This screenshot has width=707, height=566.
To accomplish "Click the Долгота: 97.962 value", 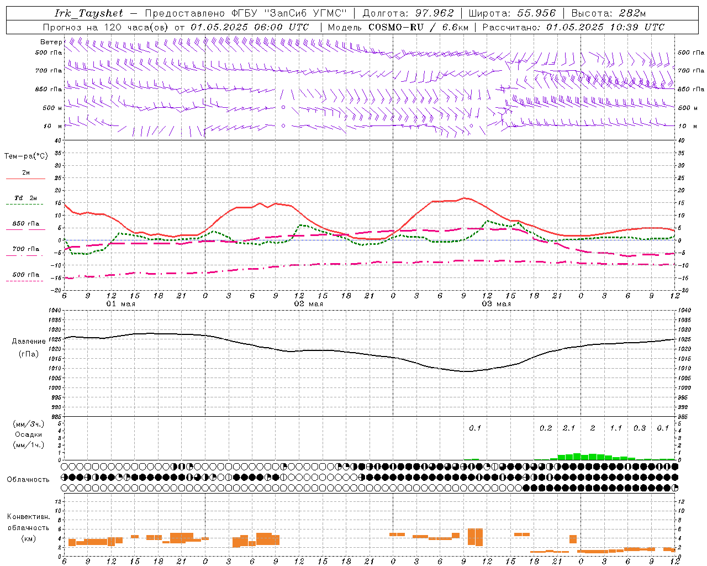I will (x=408, y=13).
